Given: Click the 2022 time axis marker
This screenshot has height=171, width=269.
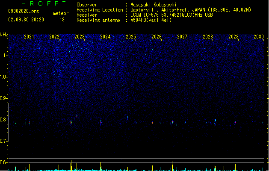Looking at the screenshot, I should pos(54,37).
